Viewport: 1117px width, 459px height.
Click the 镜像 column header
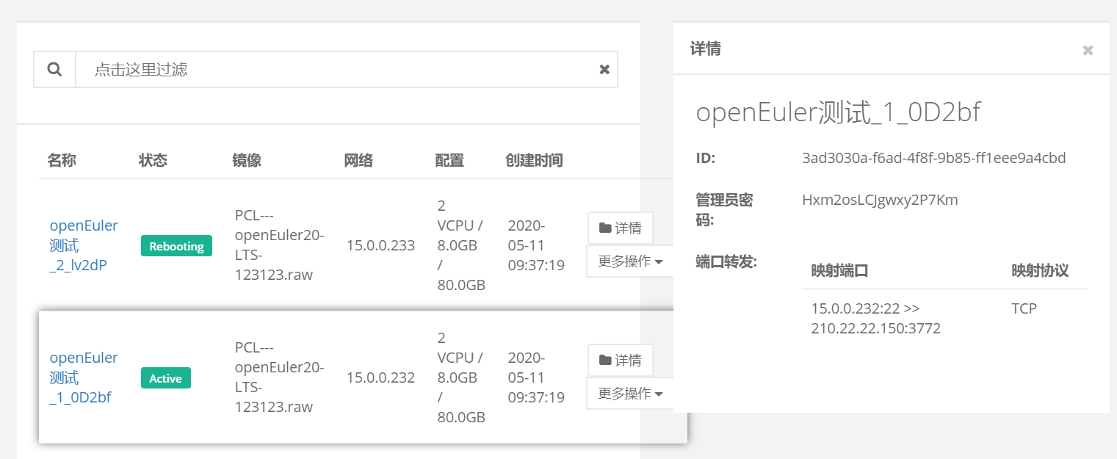coord(247,160)
